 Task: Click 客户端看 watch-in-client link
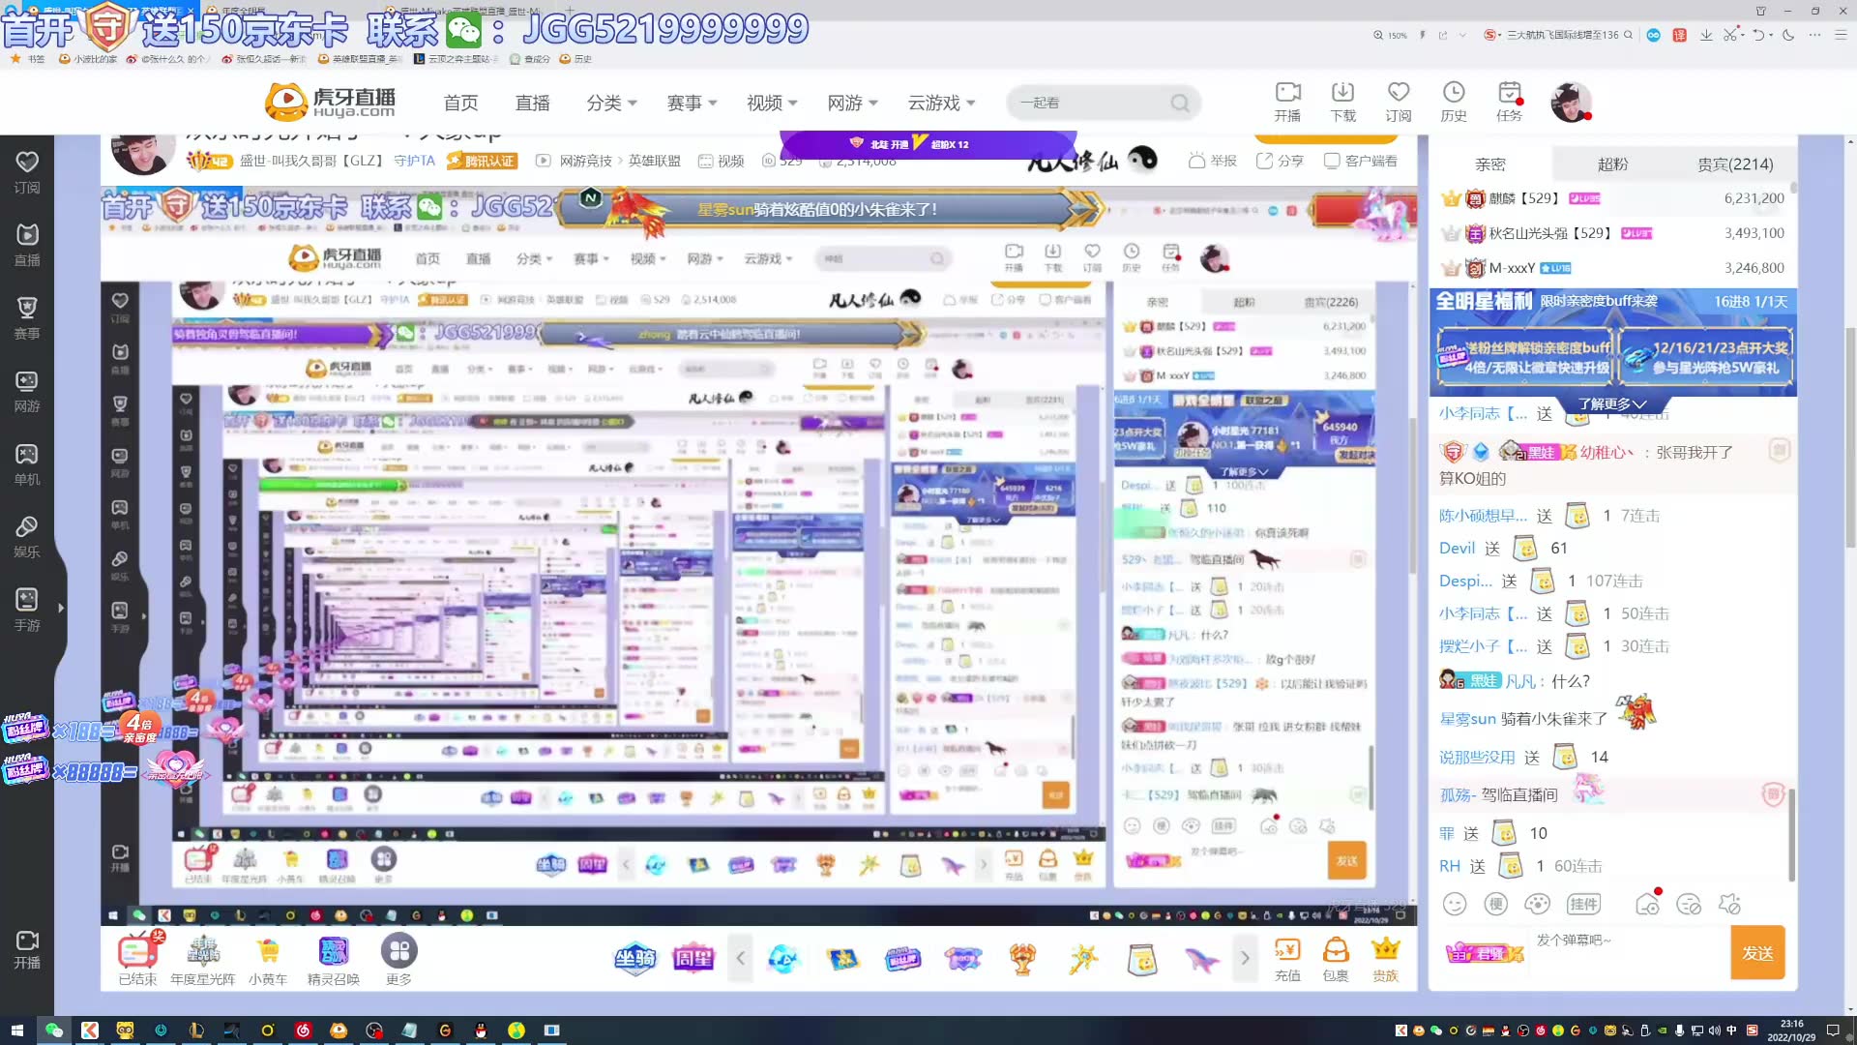point(1361,161)
